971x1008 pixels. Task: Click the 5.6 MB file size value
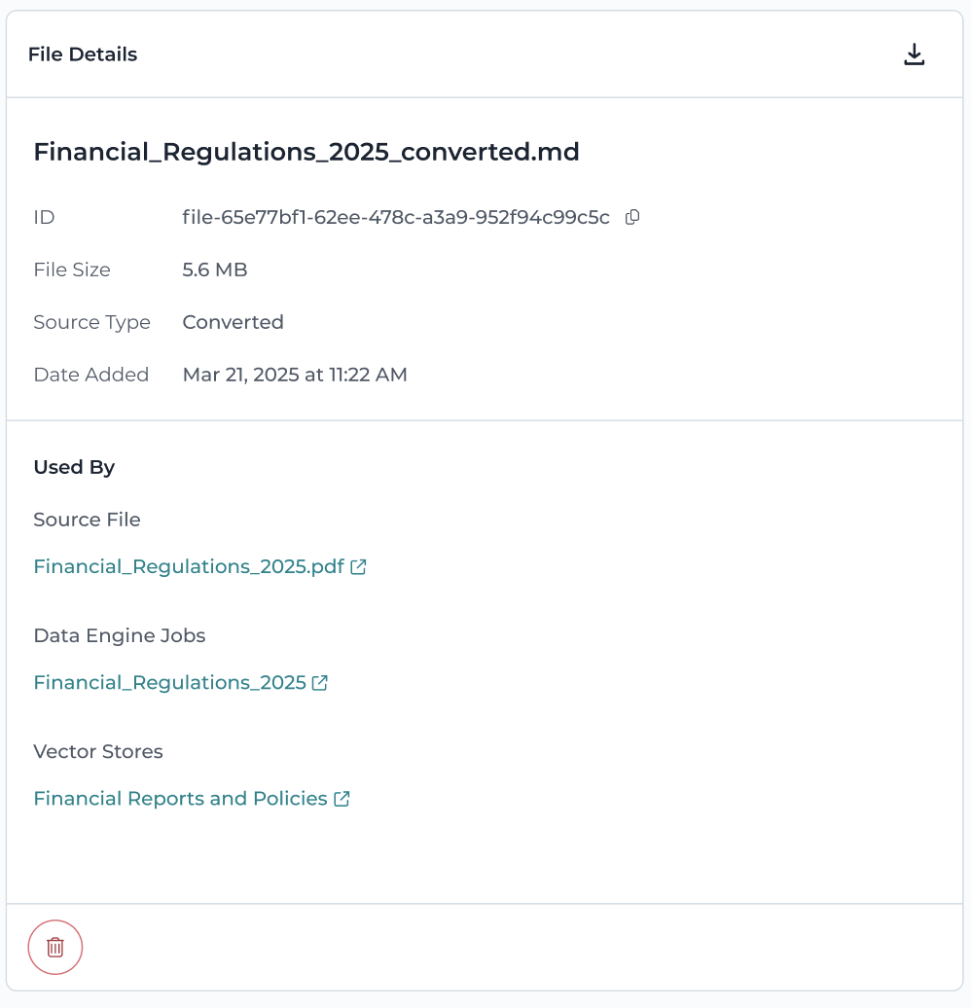tap(215, 270)
